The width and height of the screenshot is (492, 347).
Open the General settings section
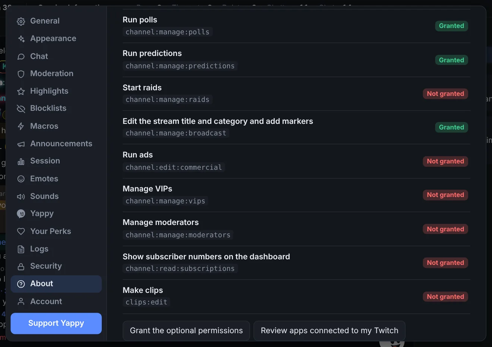(56, 21)
